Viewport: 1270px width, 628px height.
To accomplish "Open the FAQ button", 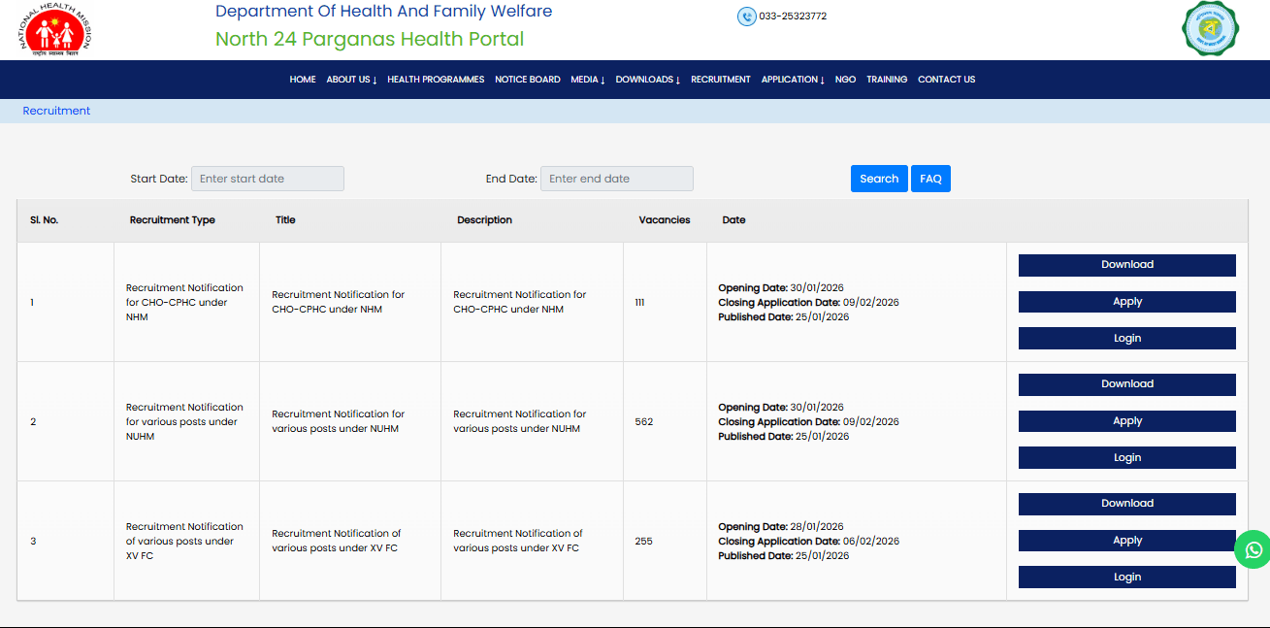I will pos(929,178).
